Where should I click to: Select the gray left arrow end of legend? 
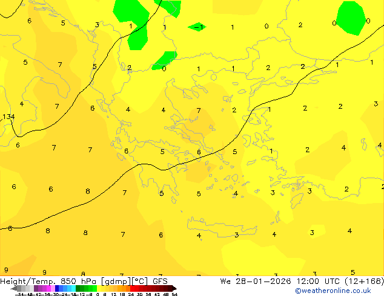pos(14,288)
